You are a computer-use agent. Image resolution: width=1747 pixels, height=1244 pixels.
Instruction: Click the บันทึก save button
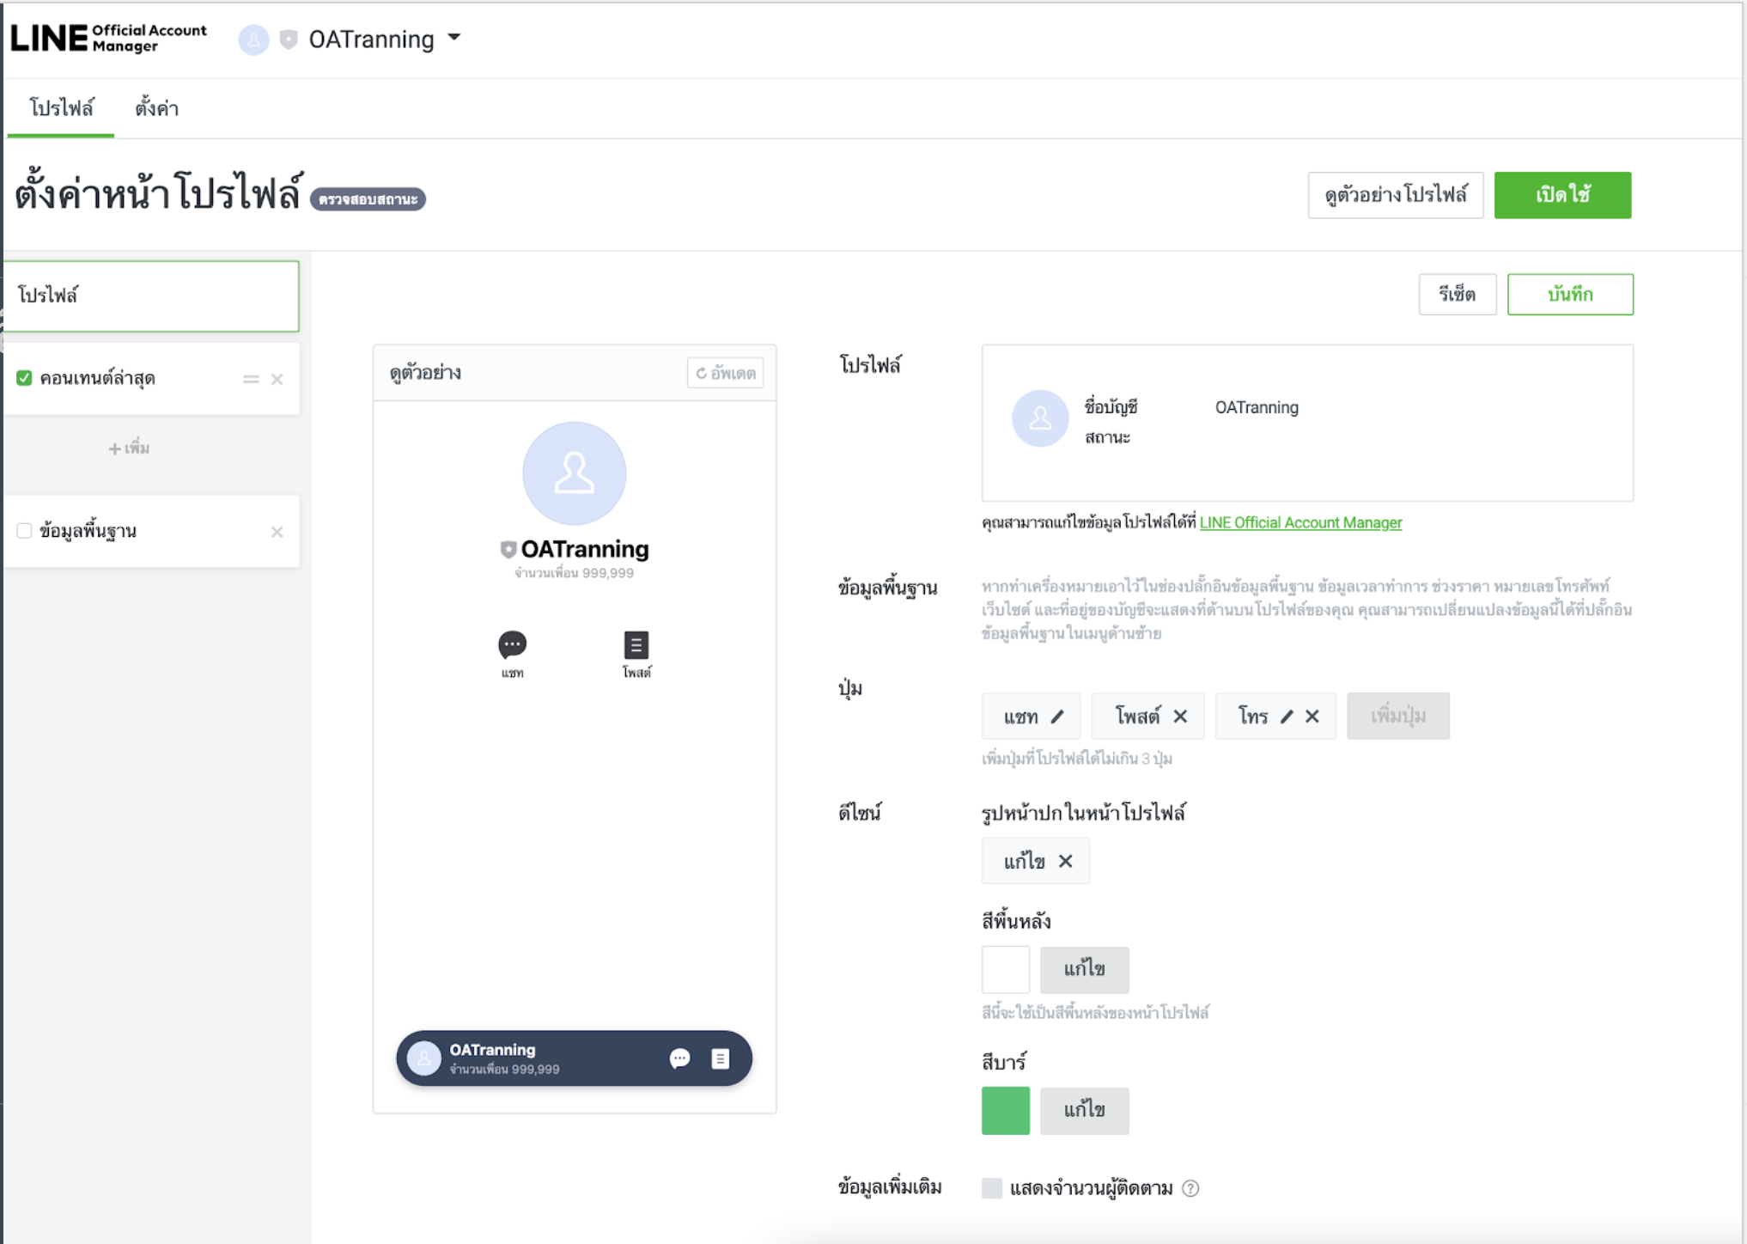[x=1570, y=295]
